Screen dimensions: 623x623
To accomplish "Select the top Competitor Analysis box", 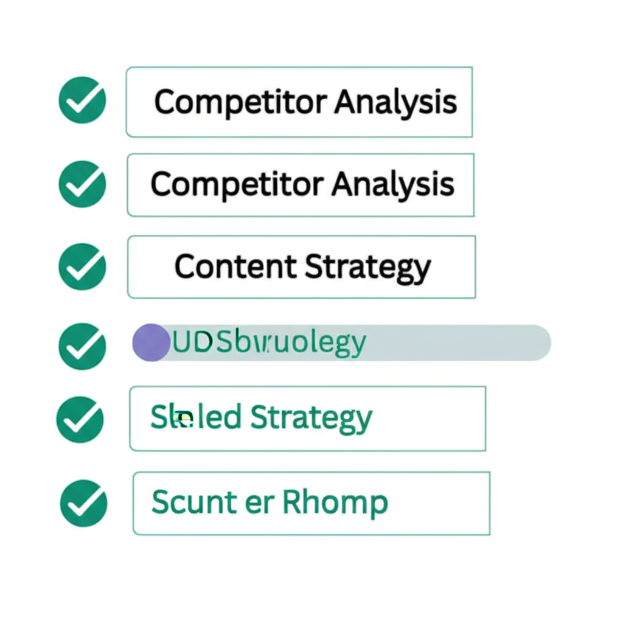I will [299, 102].
